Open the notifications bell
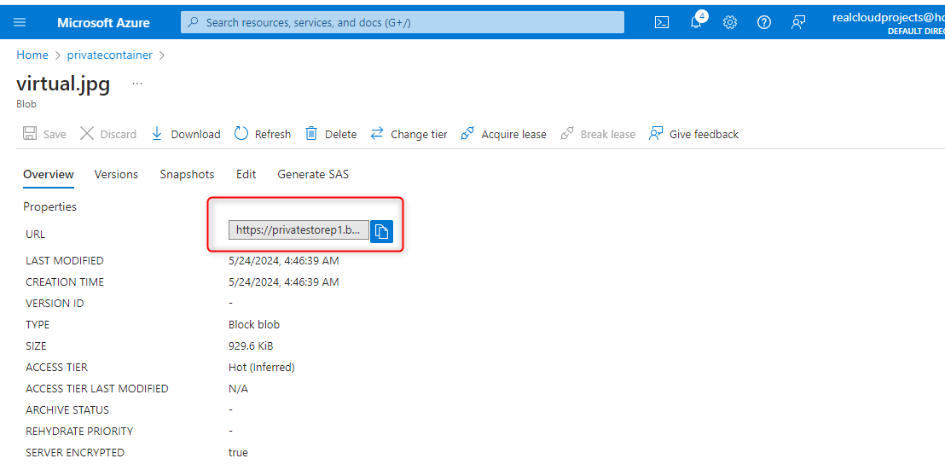This screenshot has height=470, width=945. tap(696, 22)
